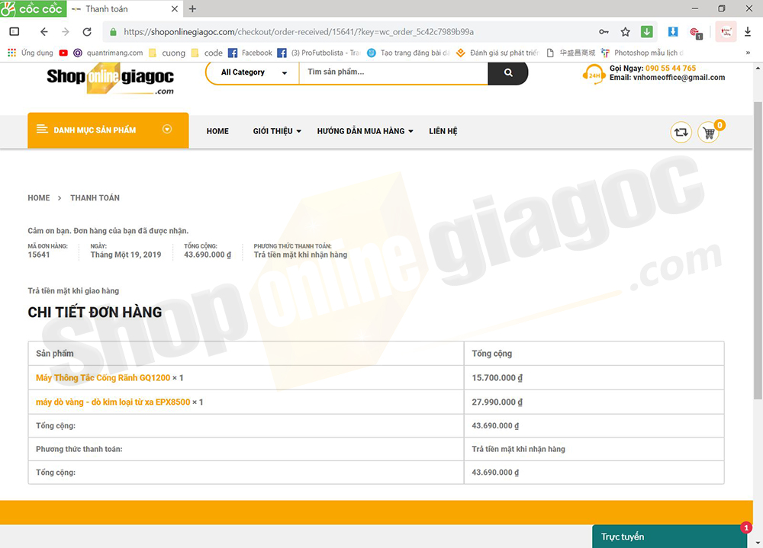Select the HOME menu item
763x548 pixels.
[x=217, y=131]
